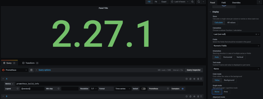
Task: Switch to the Panel tab
Action: pos(212,3)
